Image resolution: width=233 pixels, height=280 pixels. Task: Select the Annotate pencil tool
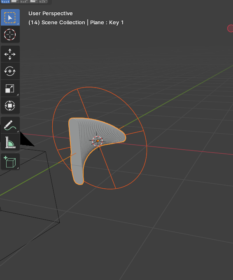(10, 125)
